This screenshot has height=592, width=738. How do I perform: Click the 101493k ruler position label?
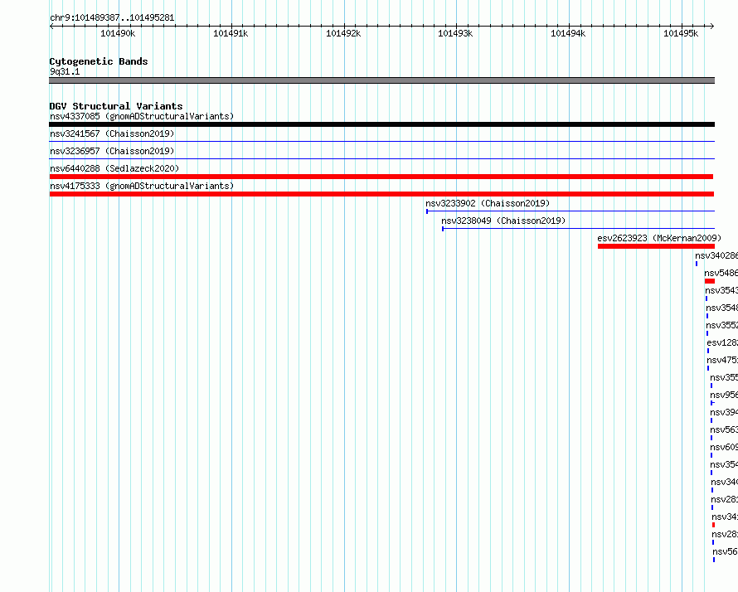tap(455, 33)
